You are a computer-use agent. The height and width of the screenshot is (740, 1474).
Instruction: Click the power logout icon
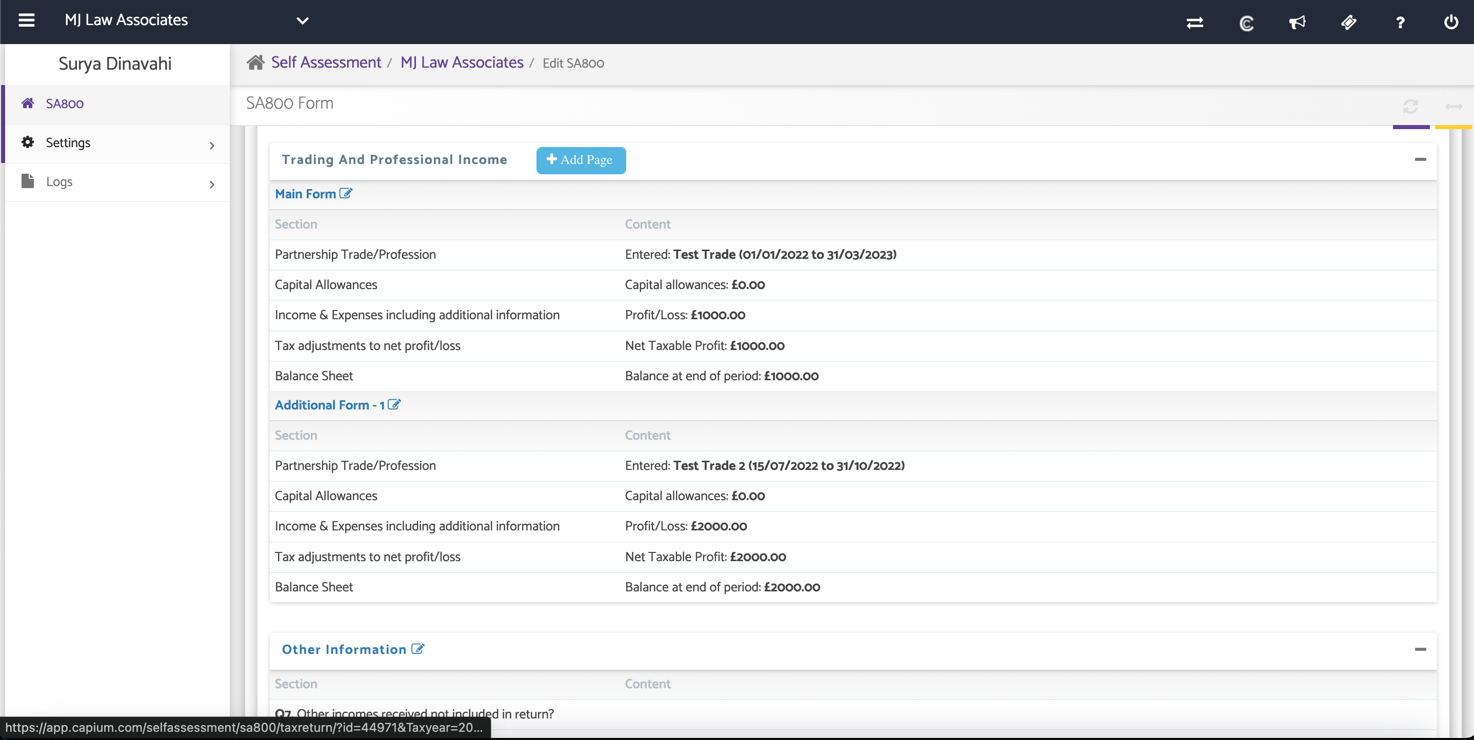tap(1451, 23)
